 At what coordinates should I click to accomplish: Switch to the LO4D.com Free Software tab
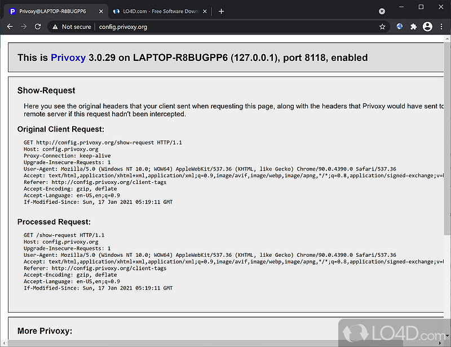click(160, 11)
